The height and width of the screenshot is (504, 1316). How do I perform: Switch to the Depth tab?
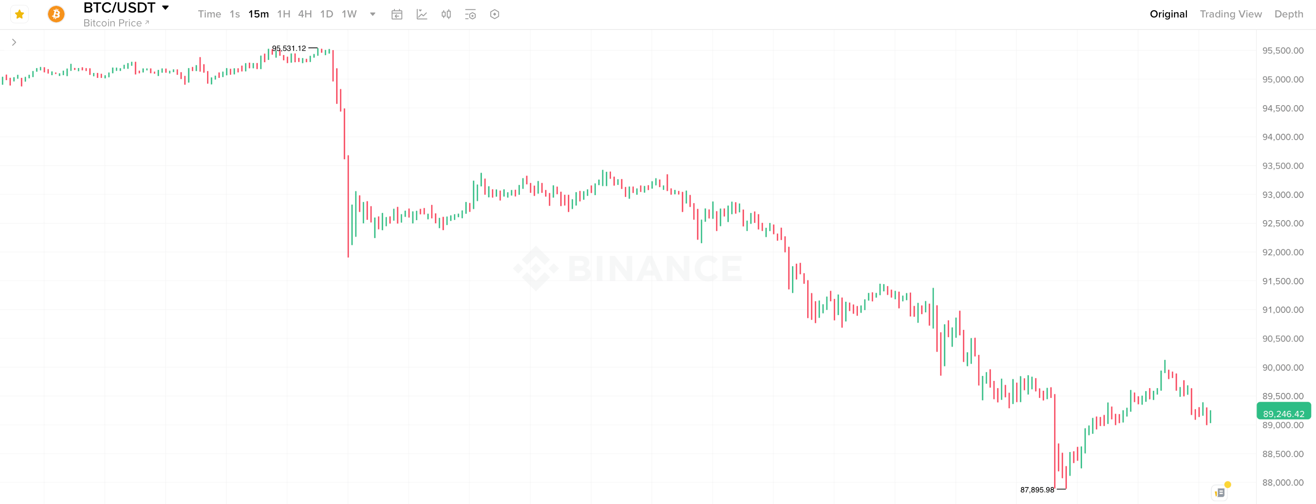[x=1288, y=14]
